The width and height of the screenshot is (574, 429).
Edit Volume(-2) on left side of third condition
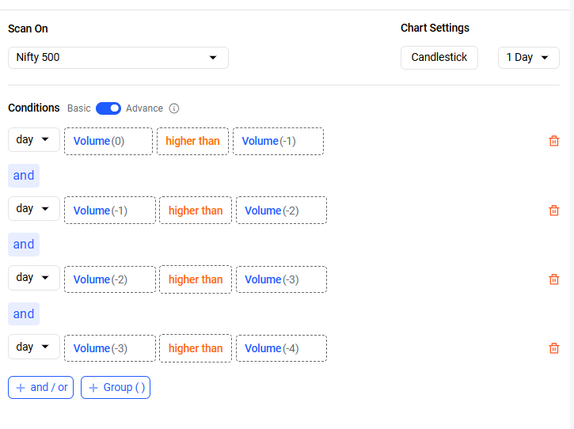click(110, 279)
